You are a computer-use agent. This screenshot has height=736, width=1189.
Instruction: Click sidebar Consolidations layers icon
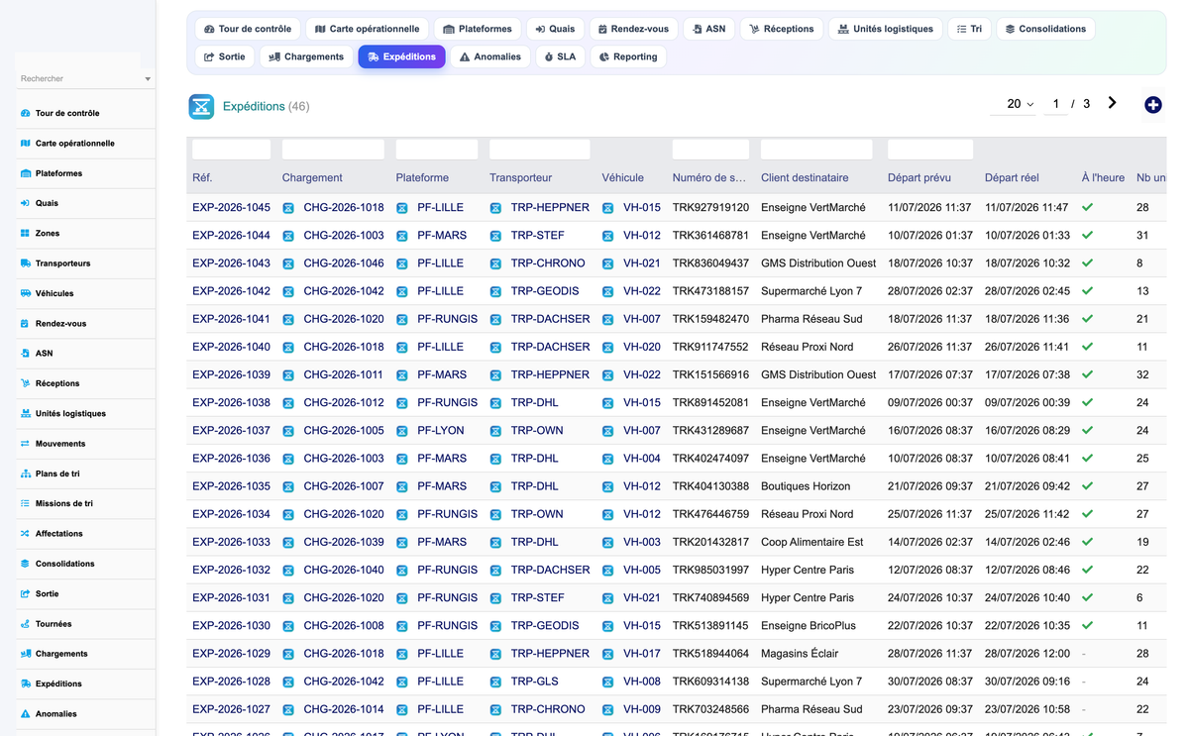point(25,564)
